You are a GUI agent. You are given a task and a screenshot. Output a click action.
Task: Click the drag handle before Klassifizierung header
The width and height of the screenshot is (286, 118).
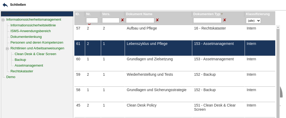(x=245, y=14)
